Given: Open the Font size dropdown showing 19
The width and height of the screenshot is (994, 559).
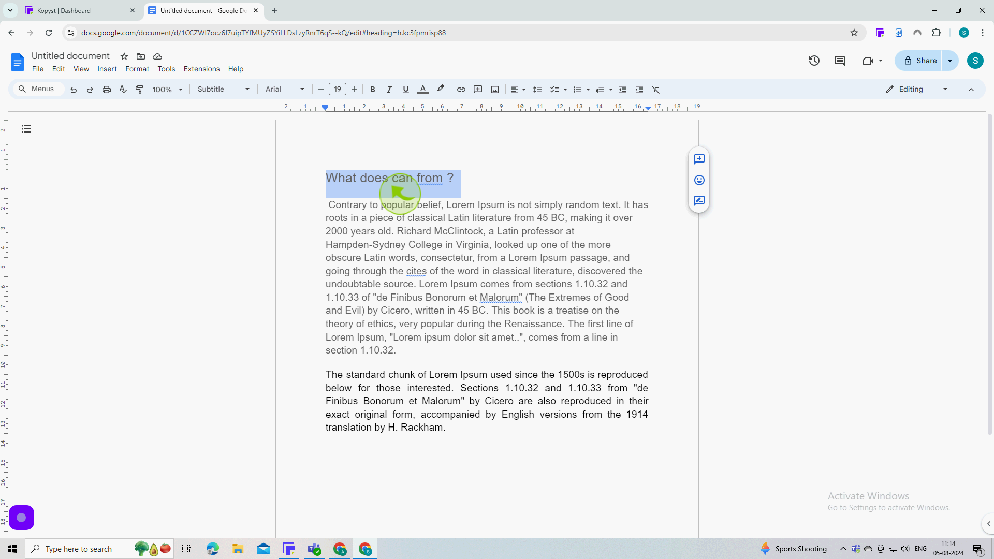Looking at the screenshot, I should (x=337, y=90).
